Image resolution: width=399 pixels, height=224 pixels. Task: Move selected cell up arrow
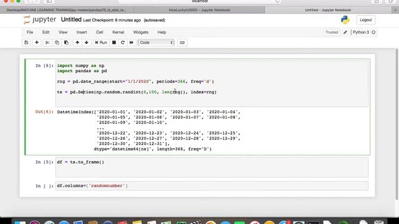(x=77, y=42)
